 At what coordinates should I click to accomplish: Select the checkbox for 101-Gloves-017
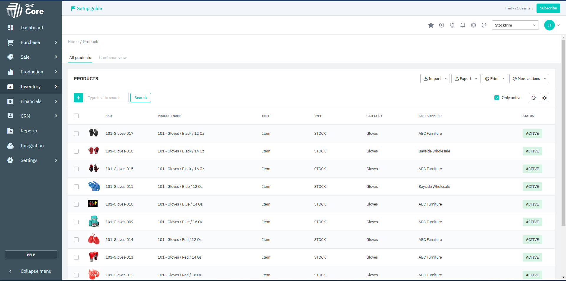pyautogui.click(x=76, y=134)
